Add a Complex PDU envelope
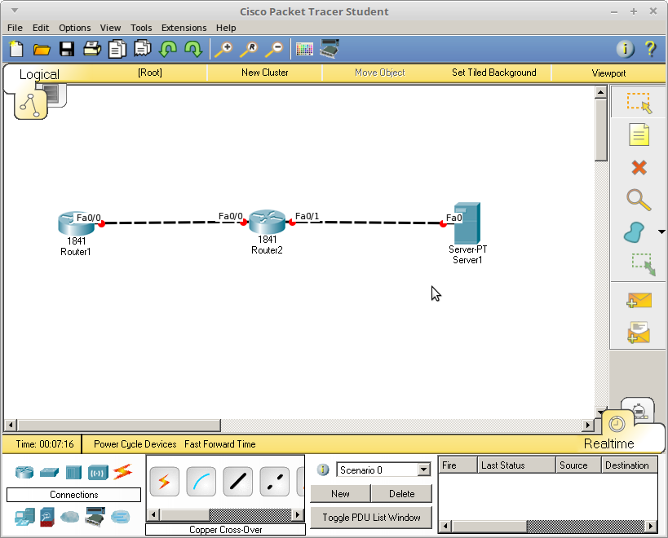The image size is (668, 538). click(639, 333)
